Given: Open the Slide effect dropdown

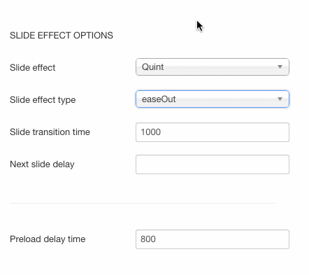Looking at the screenshot, I should (213, 67).
